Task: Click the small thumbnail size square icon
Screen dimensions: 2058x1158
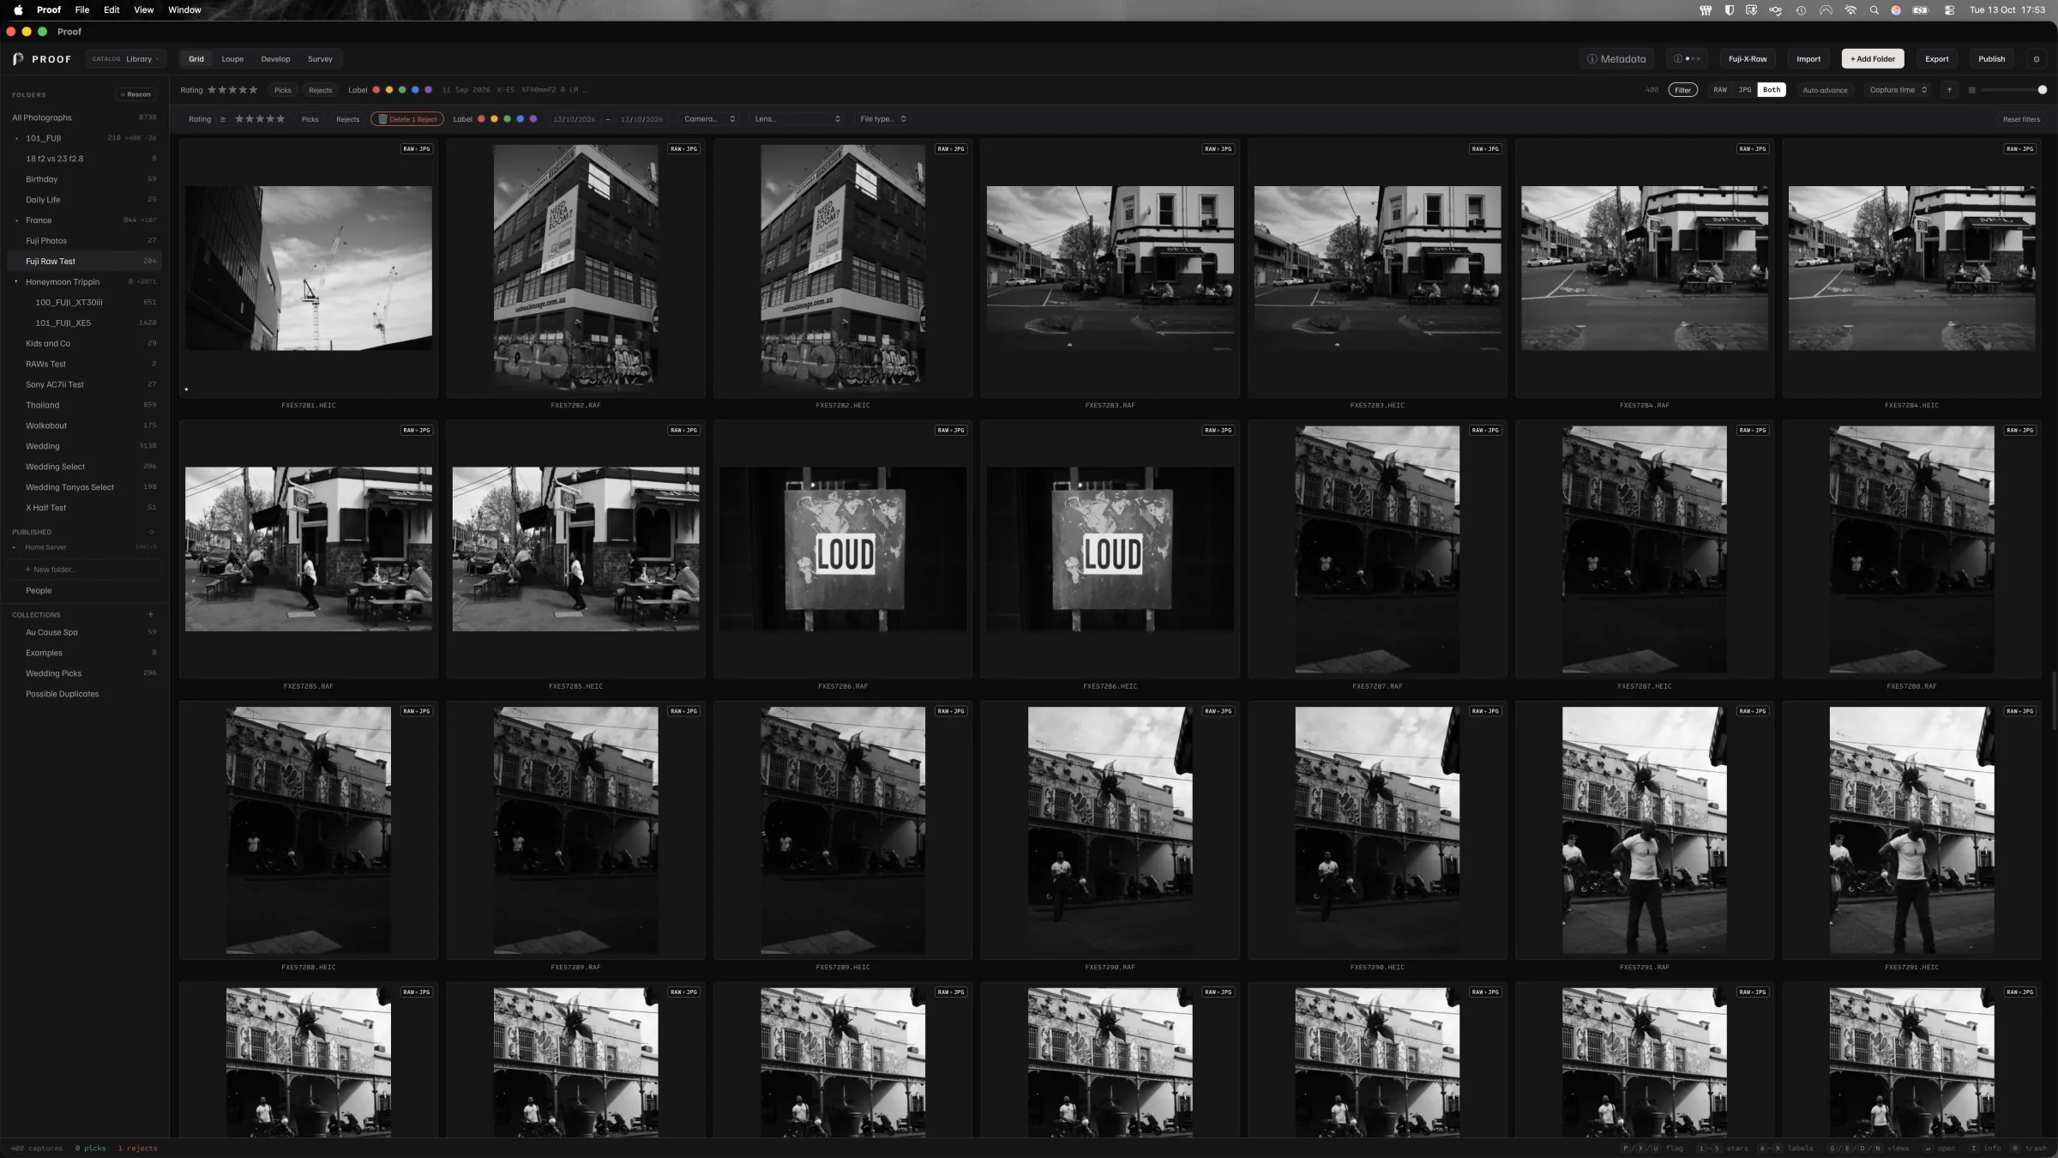Action: click(x=1971, y=90)
